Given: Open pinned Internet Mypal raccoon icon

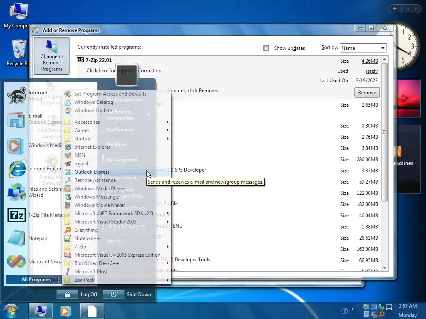Looking at the screenshot, I should point(16,95).
